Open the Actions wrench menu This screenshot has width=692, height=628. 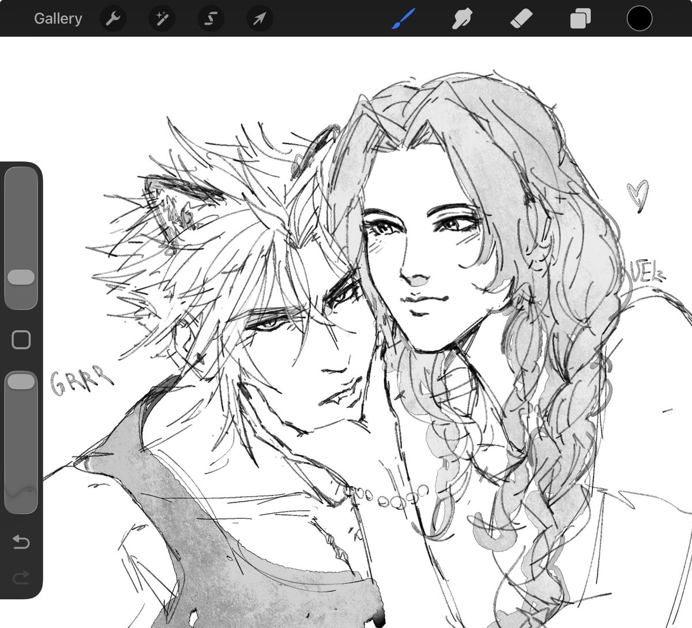coord(113,19)
